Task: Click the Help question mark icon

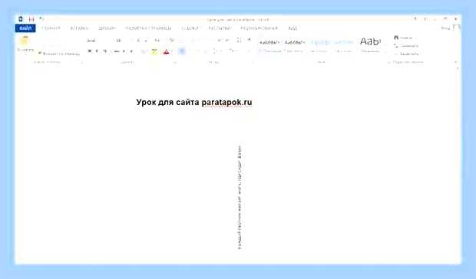Action: click(x=415, y=19)
